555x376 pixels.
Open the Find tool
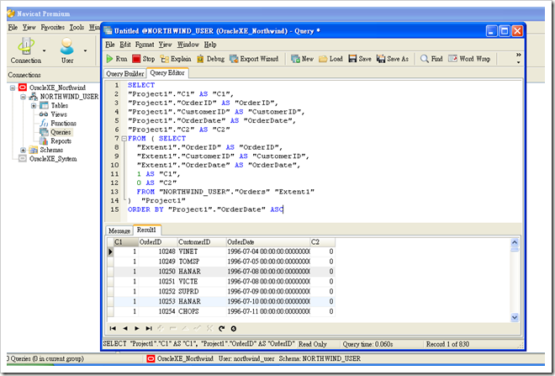(x=431, y=59)
